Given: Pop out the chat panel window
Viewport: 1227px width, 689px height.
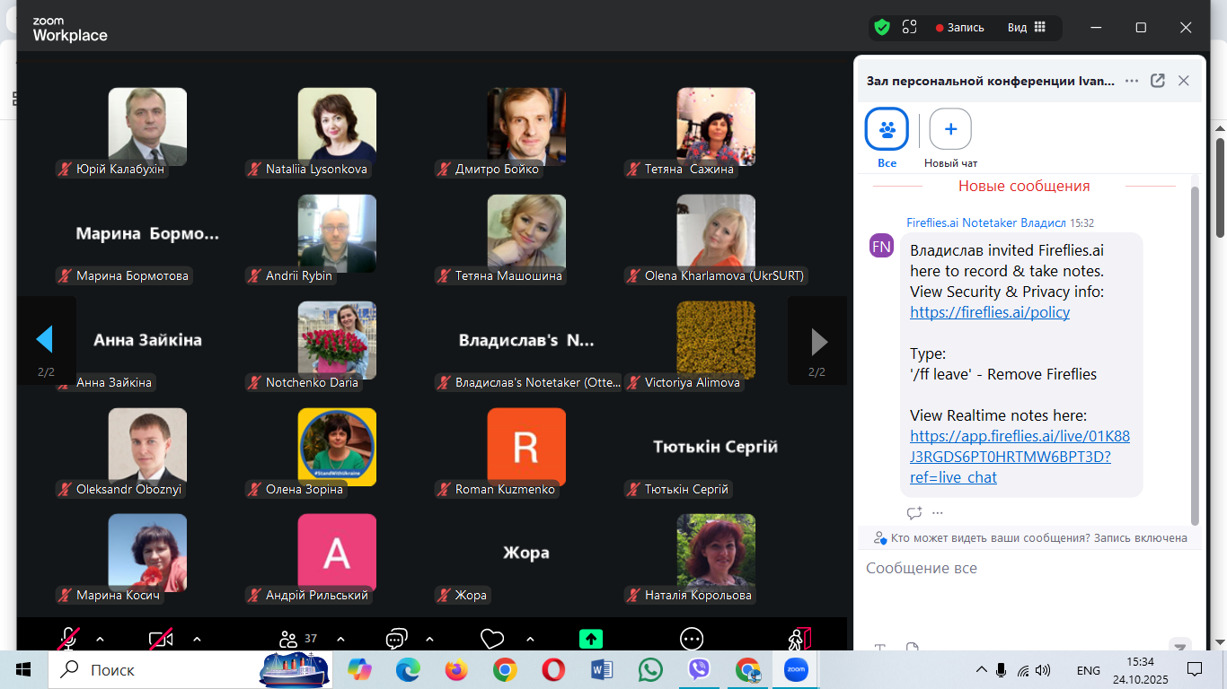Looking at the screenshot, I should pos(1158,81).
